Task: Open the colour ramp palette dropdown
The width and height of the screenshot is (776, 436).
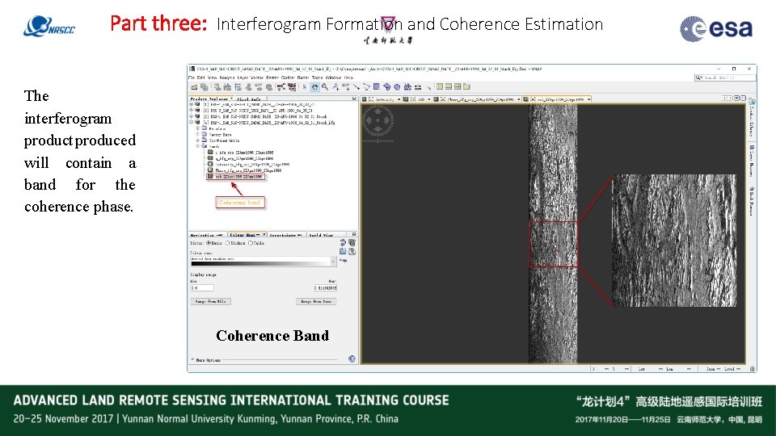Action: coord(333,261)
